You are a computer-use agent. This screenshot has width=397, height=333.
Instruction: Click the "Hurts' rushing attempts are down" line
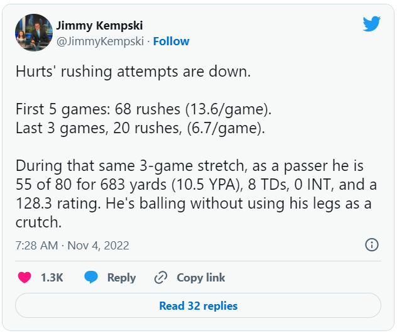[x=133, y=72]
